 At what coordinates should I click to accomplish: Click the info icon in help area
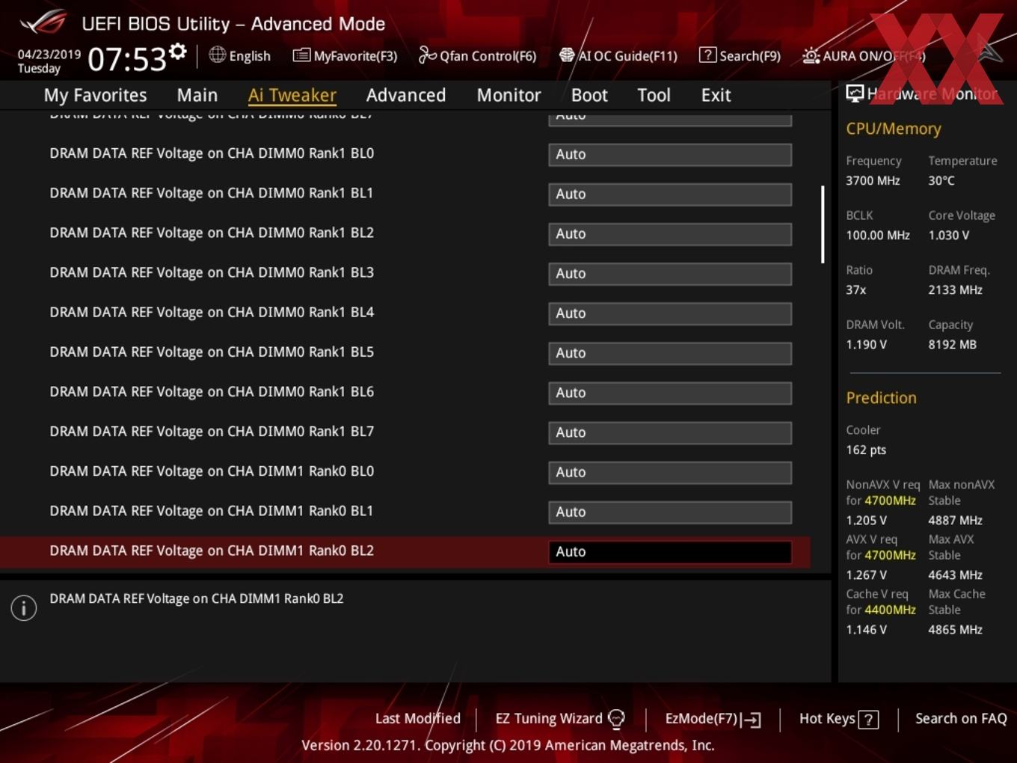pyautogui.click(x=24, y=608)
